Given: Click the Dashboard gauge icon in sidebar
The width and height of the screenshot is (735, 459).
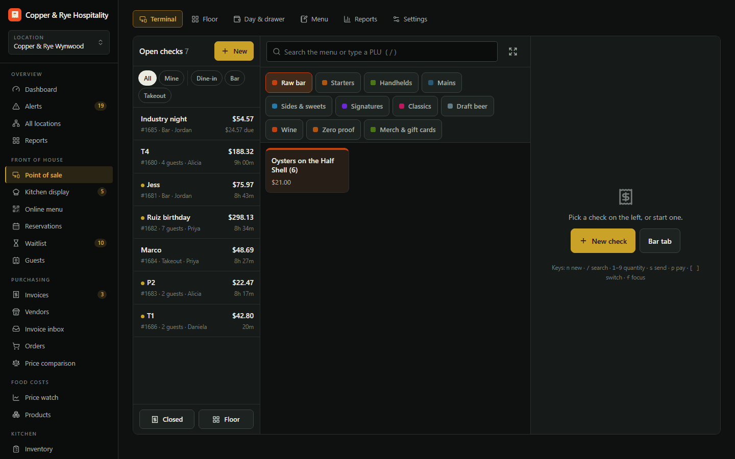Looking at the screenshot, I should [x=16, y=89].
